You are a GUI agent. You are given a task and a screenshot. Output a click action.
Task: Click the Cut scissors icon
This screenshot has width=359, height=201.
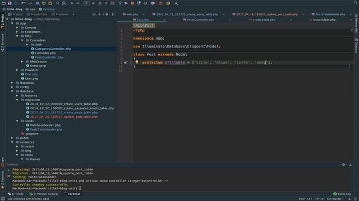click(38, 3)
